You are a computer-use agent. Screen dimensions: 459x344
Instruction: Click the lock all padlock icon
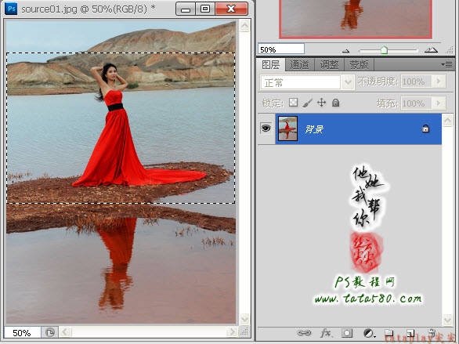click(335, 103)
